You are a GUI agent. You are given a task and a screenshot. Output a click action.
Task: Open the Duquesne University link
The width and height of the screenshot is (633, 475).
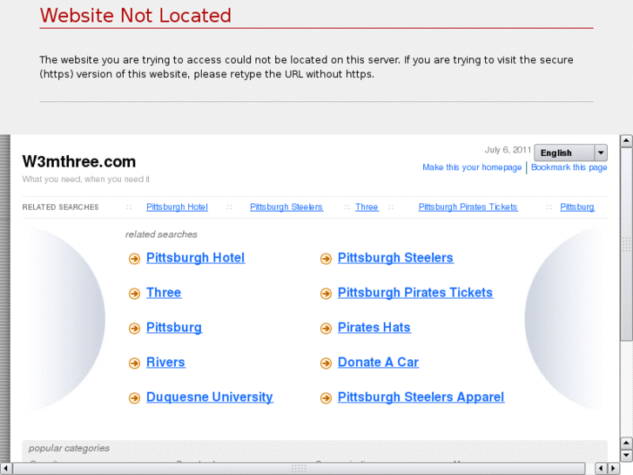(x=209, y=397)
